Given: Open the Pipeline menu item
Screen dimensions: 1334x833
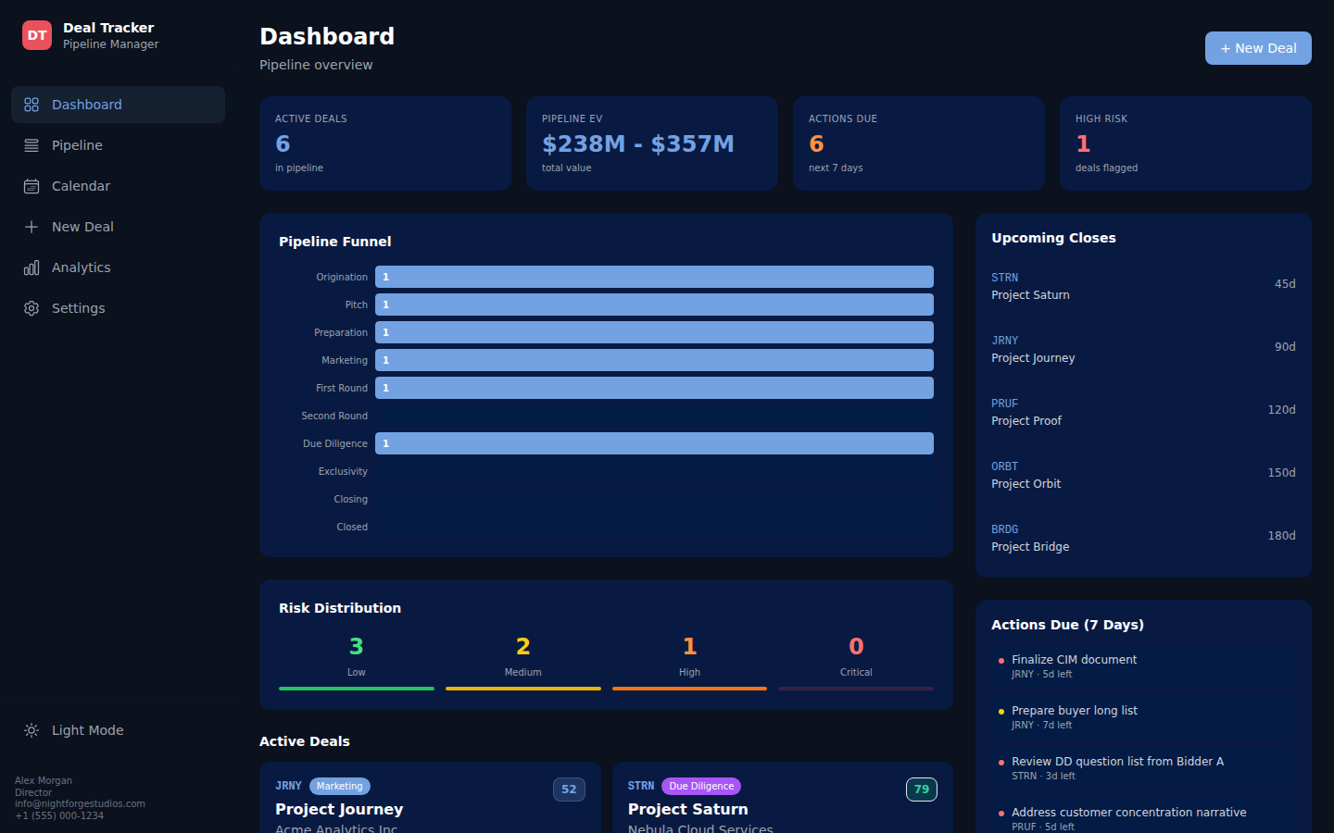Looking at the screenshot, I should (77, 145).
